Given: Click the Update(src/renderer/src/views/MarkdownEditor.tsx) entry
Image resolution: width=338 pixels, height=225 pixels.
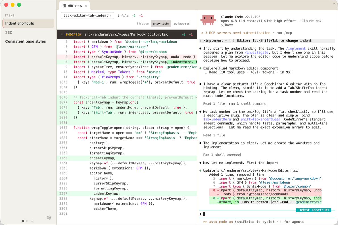Looking at the screenshot, I should [x=251, y=170].
